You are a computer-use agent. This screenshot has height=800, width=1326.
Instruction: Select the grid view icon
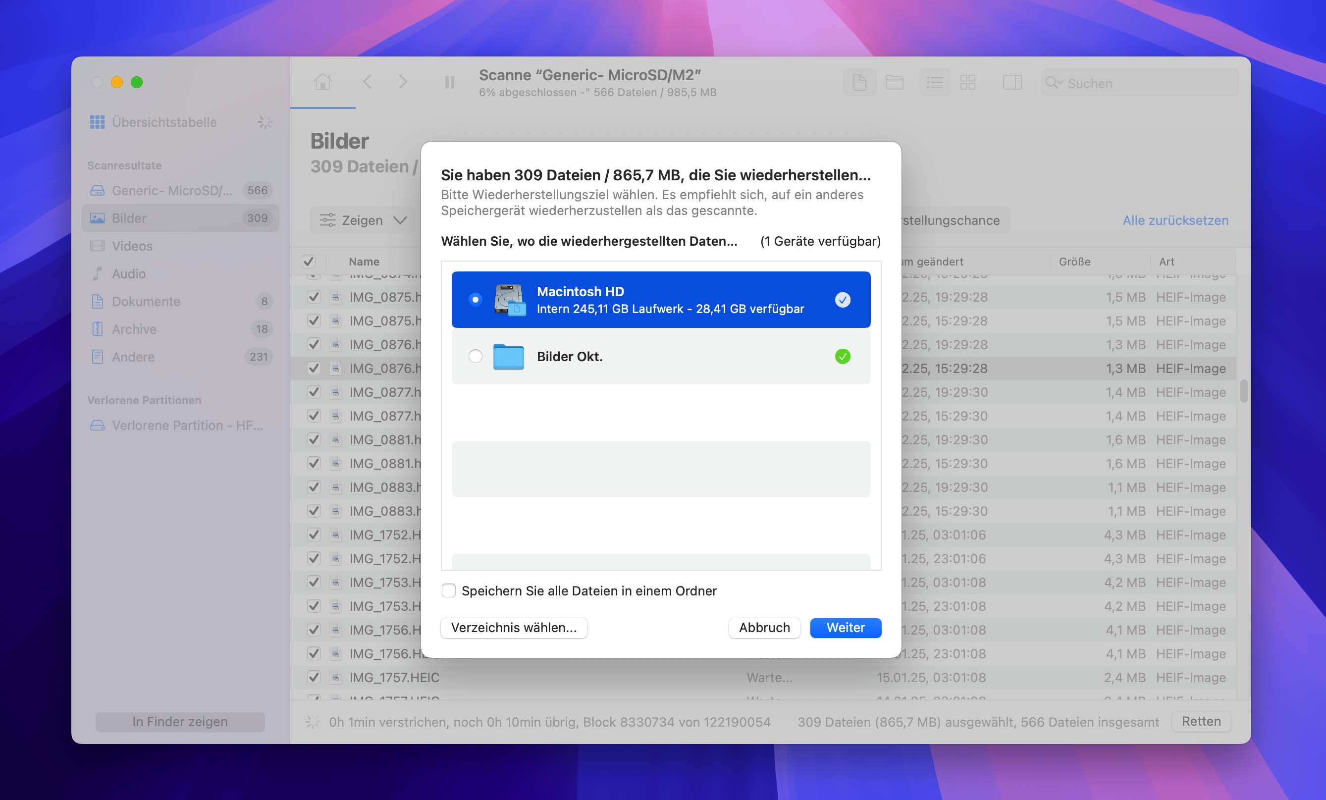pyautogui.click(x=967, y=82)
